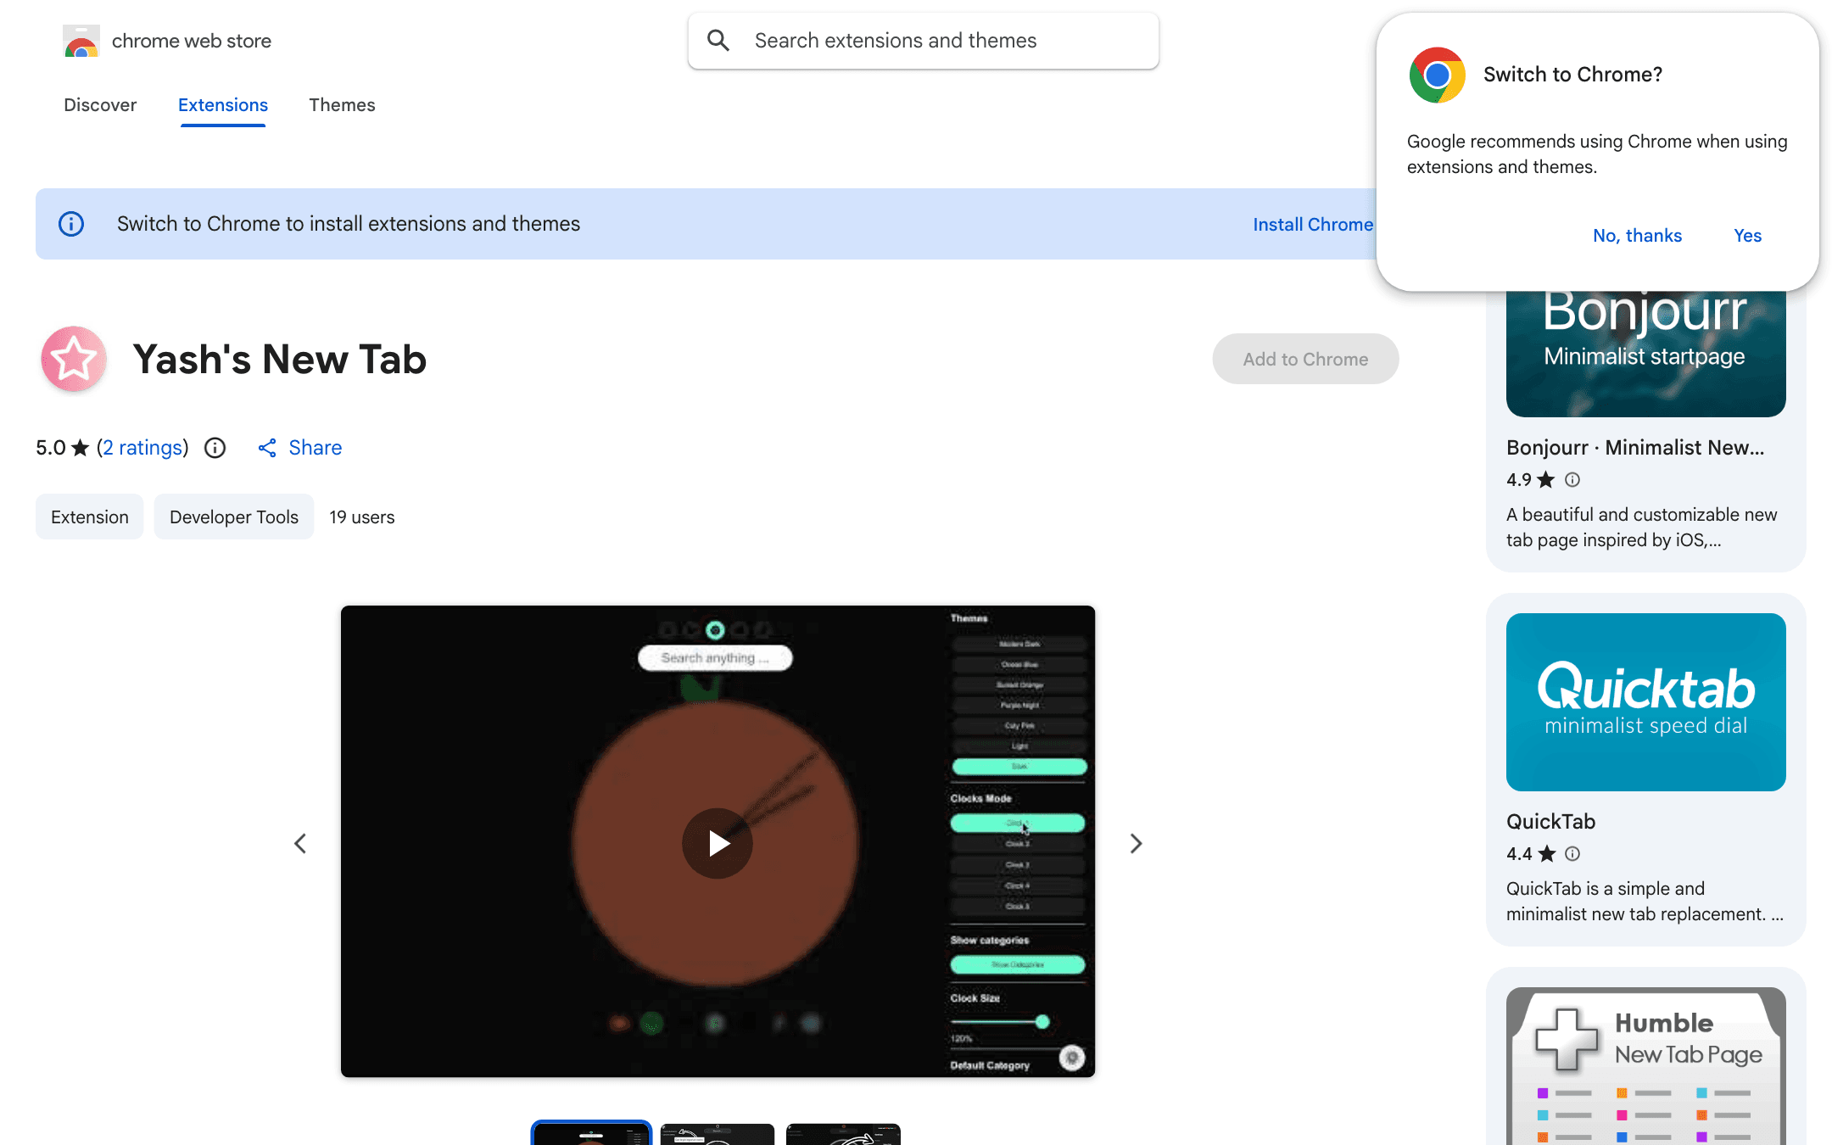The image size is (1832, 1145).
Task: Click the Share link text
Action: [x=316, y=448]
